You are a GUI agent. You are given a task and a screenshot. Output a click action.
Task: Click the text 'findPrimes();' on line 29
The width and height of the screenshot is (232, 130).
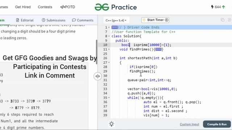[142, 71]
